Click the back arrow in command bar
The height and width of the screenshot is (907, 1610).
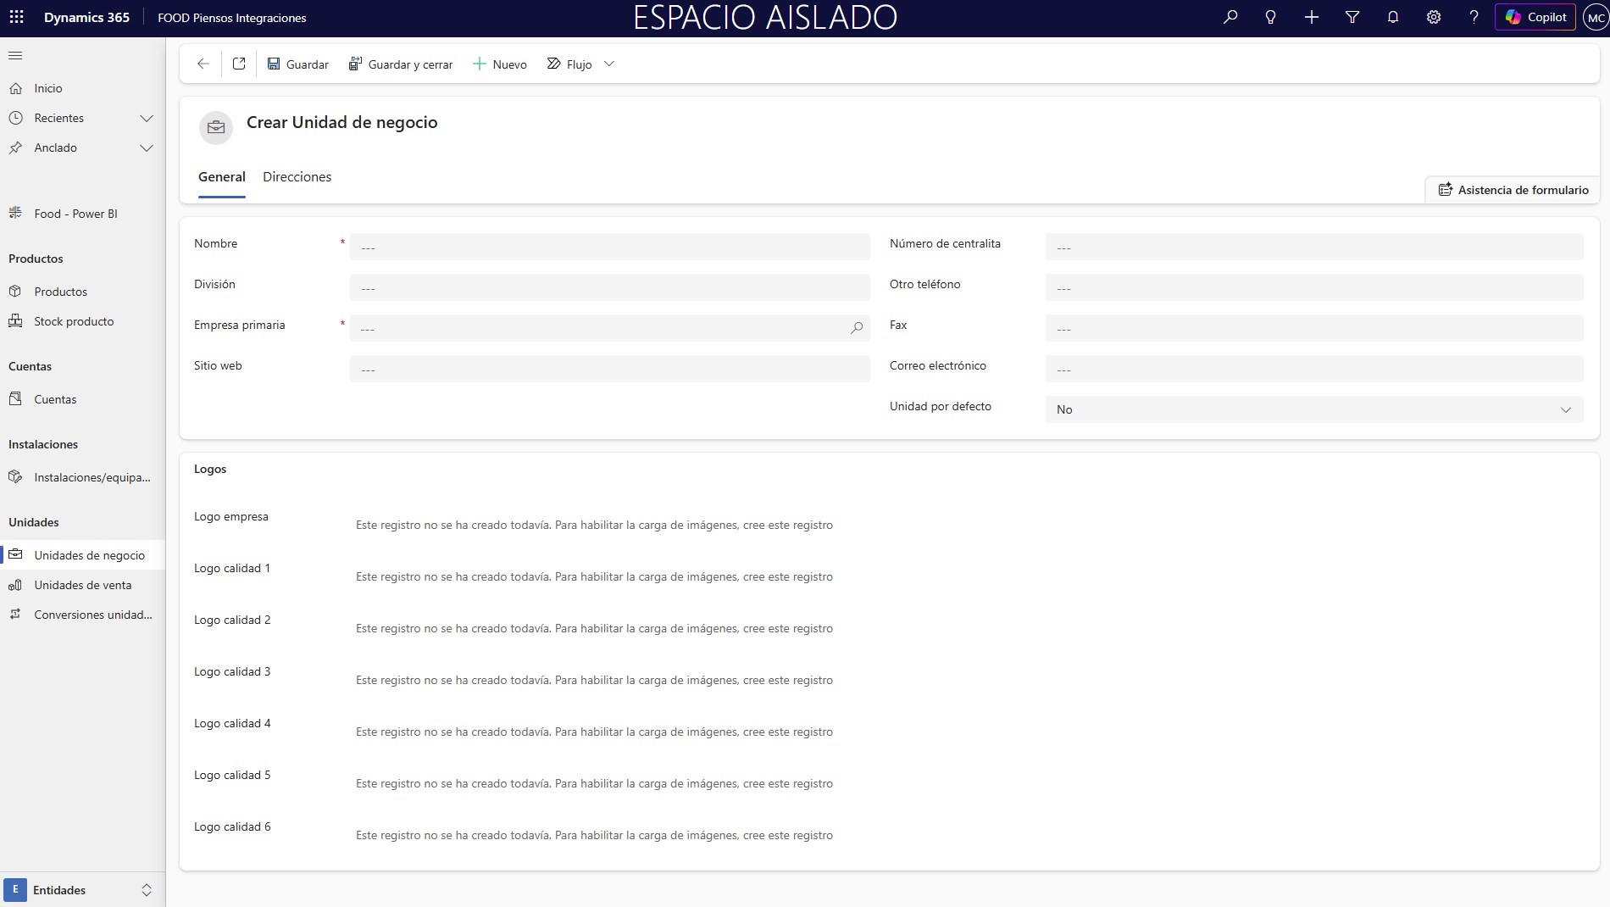pyautogui.click(x=203, y=64)
